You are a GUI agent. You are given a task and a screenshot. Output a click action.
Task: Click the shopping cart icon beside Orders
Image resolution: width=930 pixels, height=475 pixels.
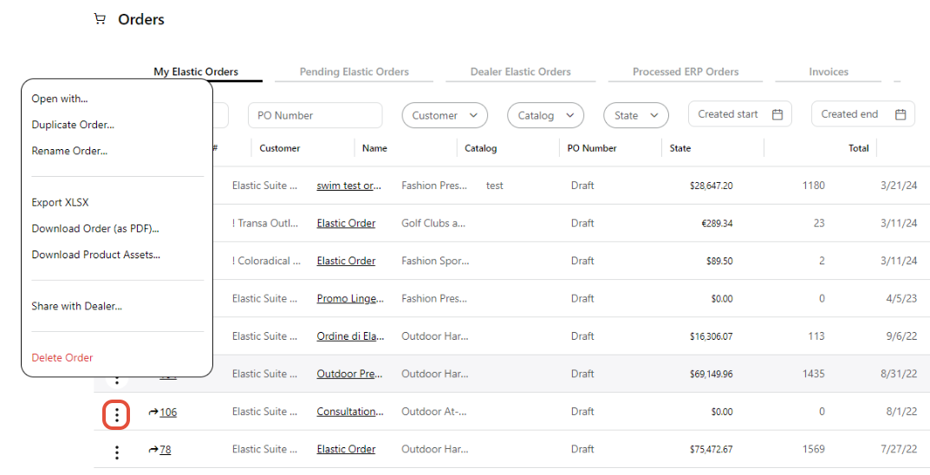[x=100, y=19]
